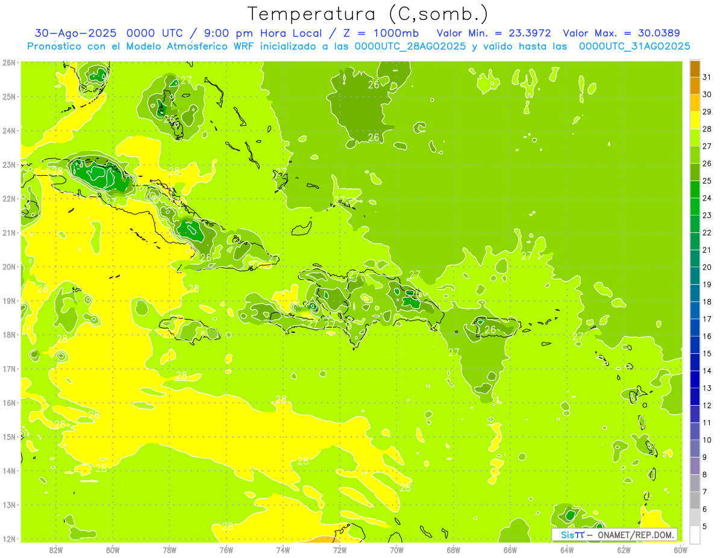Click the gray color bar segment between 6 and 7
Screen dimensions: 723x558
[695, 500]
